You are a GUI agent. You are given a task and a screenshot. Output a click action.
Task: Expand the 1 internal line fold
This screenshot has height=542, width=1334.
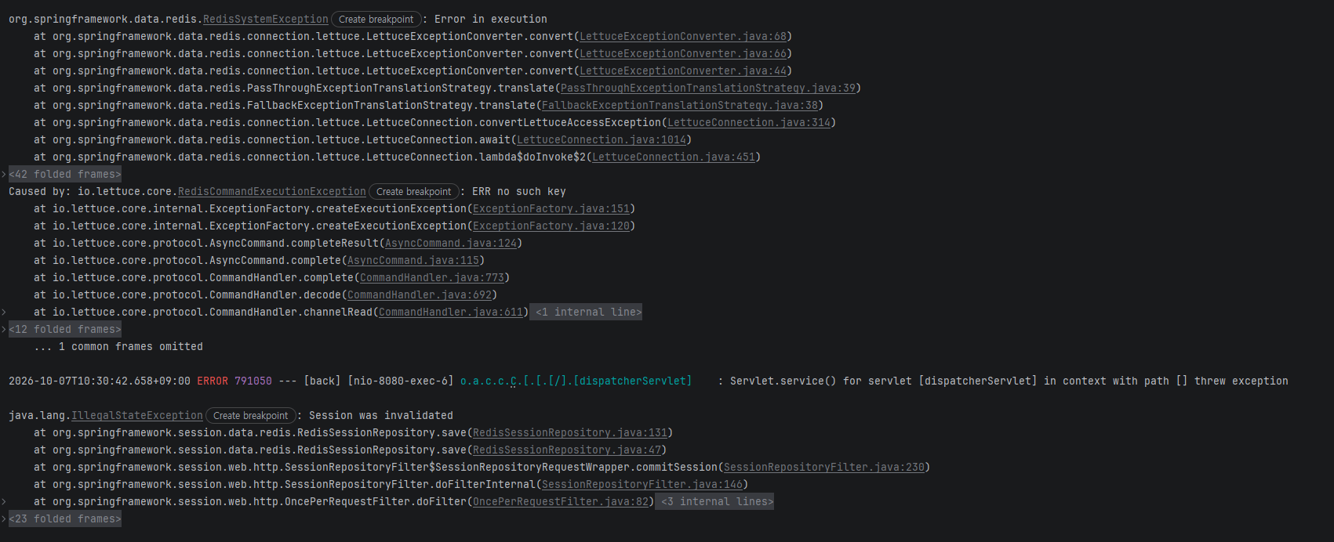click(x=586, y=312)
